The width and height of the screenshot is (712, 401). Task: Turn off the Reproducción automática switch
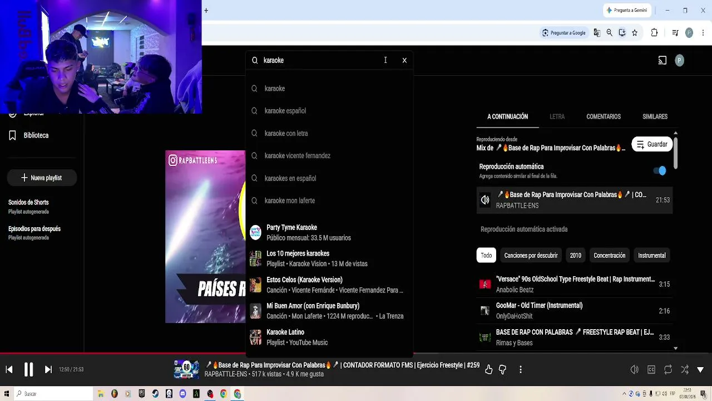(x=659, y=171)
